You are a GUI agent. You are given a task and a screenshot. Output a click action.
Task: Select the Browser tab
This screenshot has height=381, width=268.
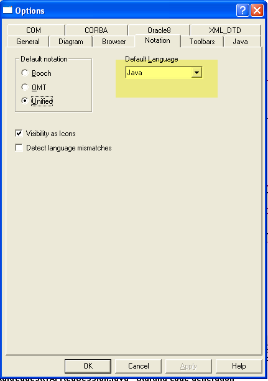[x=114, y=42]
